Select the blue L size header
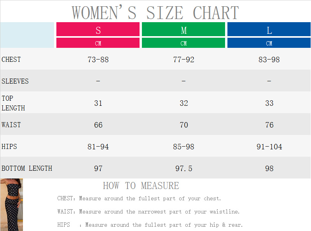311x231 pixels. click(269, 30)
